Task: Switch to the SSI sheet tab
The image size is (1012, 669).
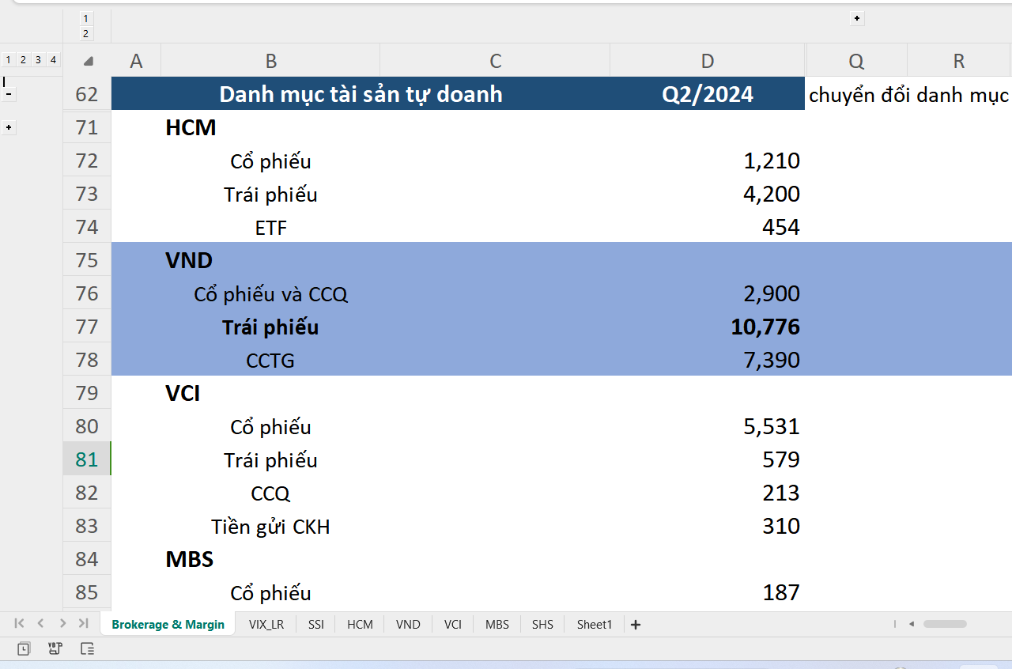Action: click(x=316, y=624)
